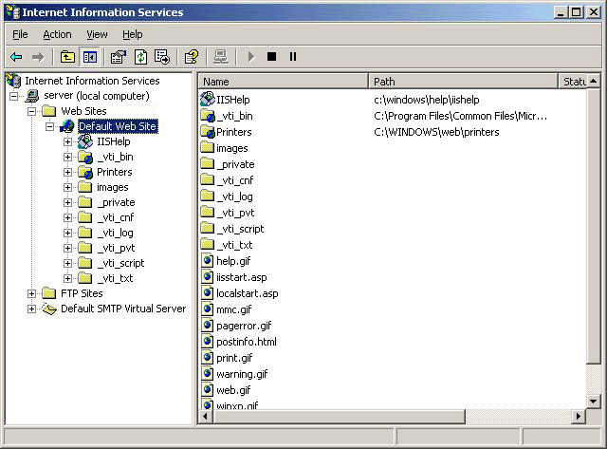
Task: Select print.gif file icon
Action: [x=208, y=357]
